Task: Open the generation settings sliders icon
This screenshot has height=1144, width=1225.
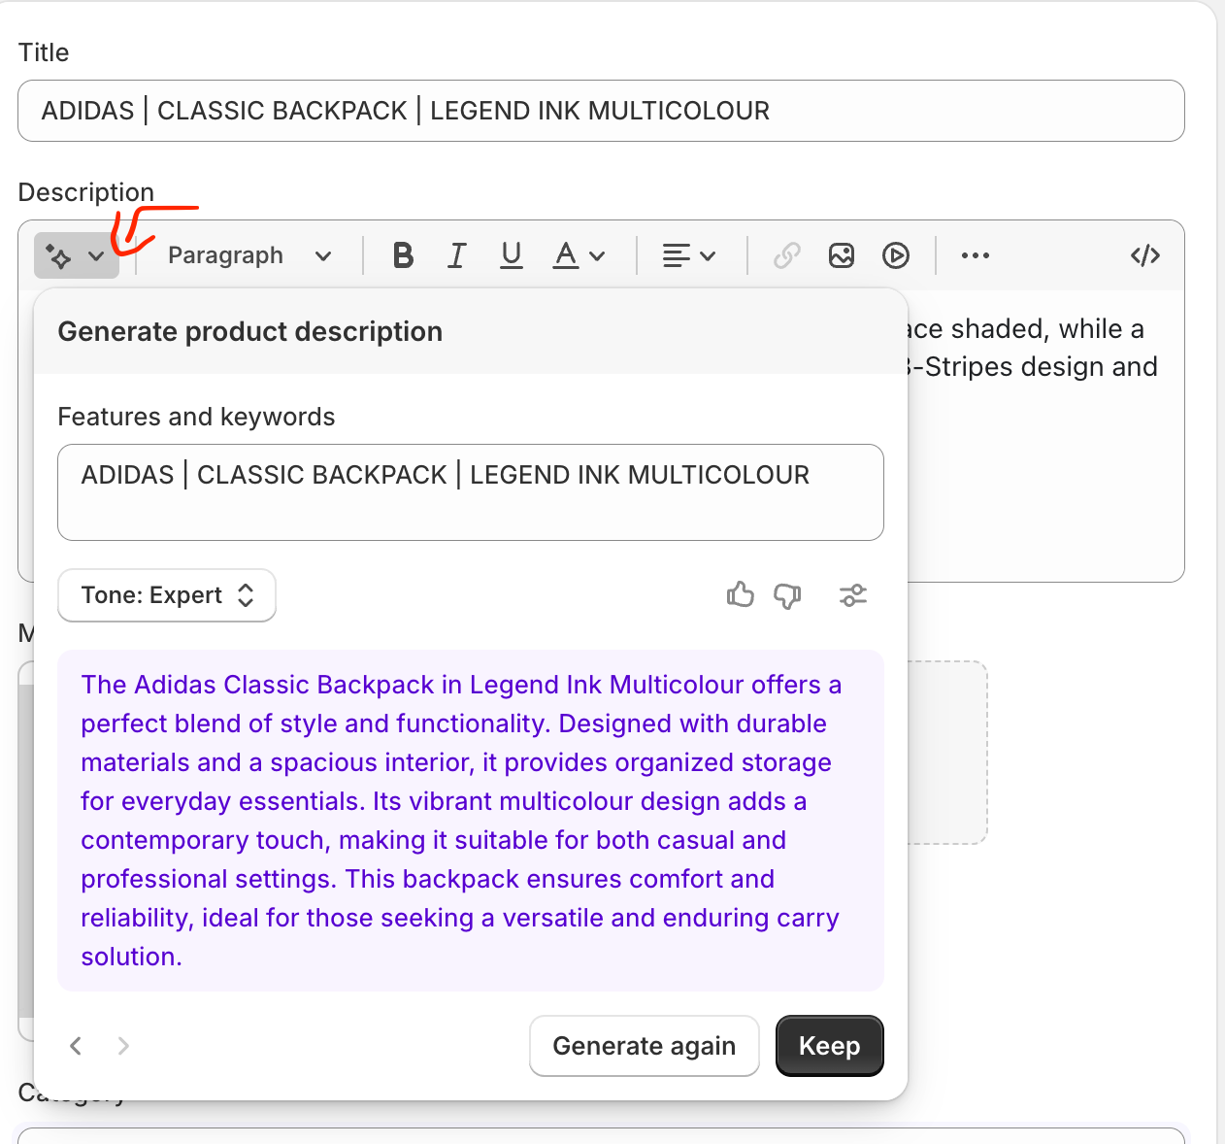Action: [x=853, y=595]
